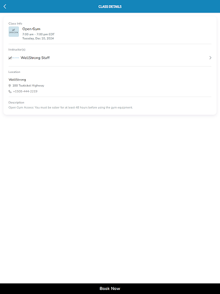Tap the Instructor(s) section label
This screenshot has width=220, height=294.
click(17, 49)
